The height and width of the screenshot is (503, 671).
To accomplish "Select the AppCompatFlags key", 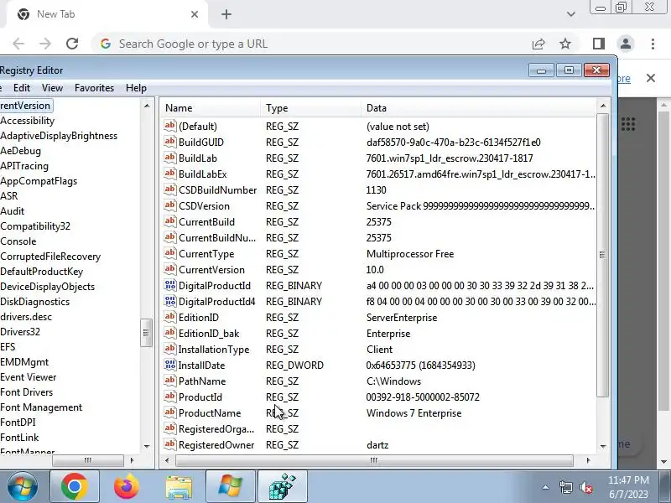I will (x=39, y=181).
